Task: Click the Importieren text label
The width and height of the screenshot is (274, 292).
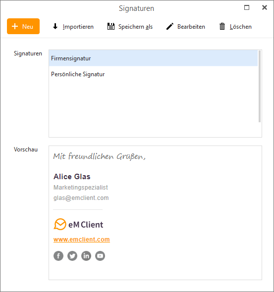Action: (x=78, y=27)
